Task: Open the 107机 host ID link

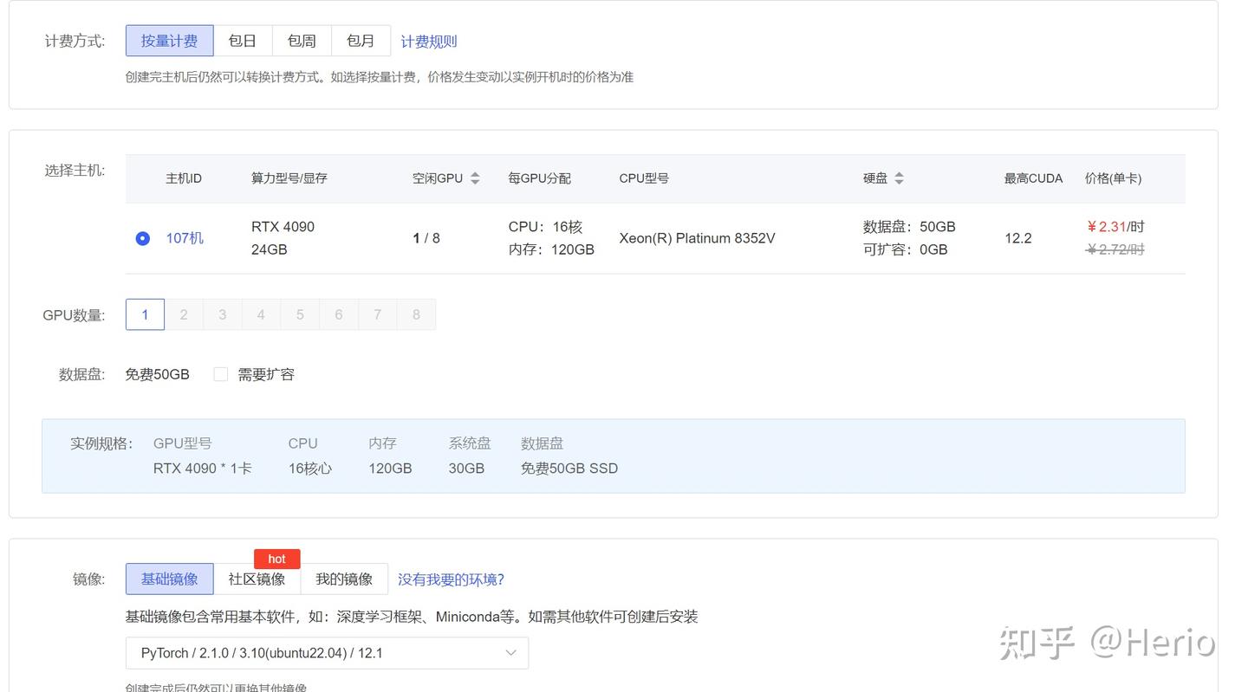Action: 185,238
